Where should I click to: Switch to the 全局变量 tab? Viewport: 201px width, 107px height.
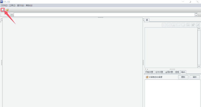tap(169, 72)
